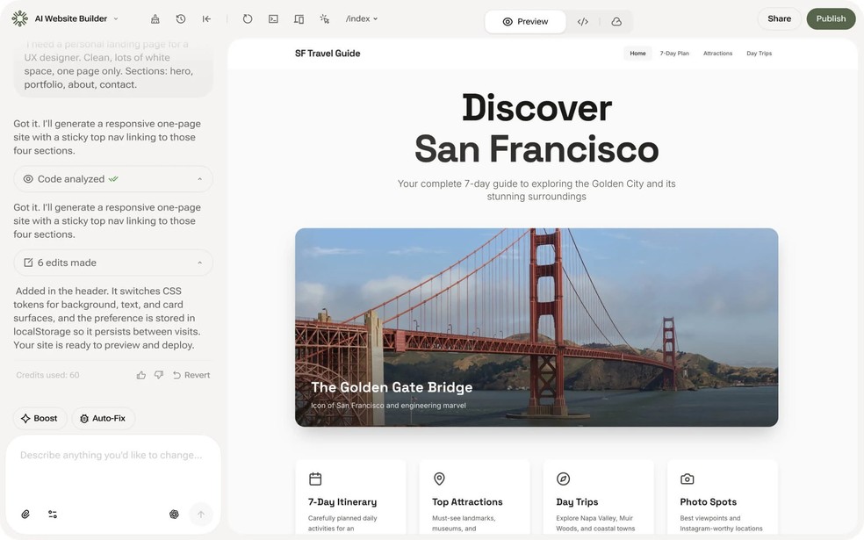Open the /index page dropdown

click(362, 19)
